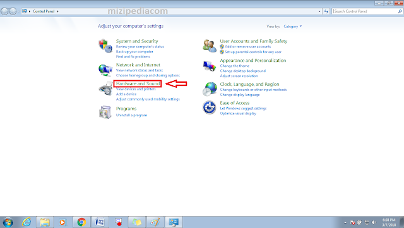Open System and Security category

137,41
